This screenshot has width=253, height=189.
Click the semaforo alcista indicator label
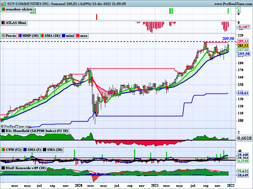pyautogui.click(x=19, y=9)
